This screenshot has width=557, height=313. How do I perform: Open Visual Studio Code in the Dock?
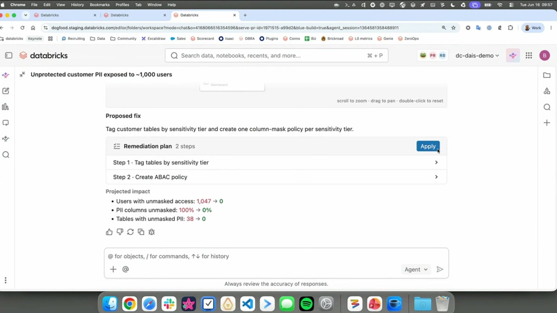coord(248,304)
